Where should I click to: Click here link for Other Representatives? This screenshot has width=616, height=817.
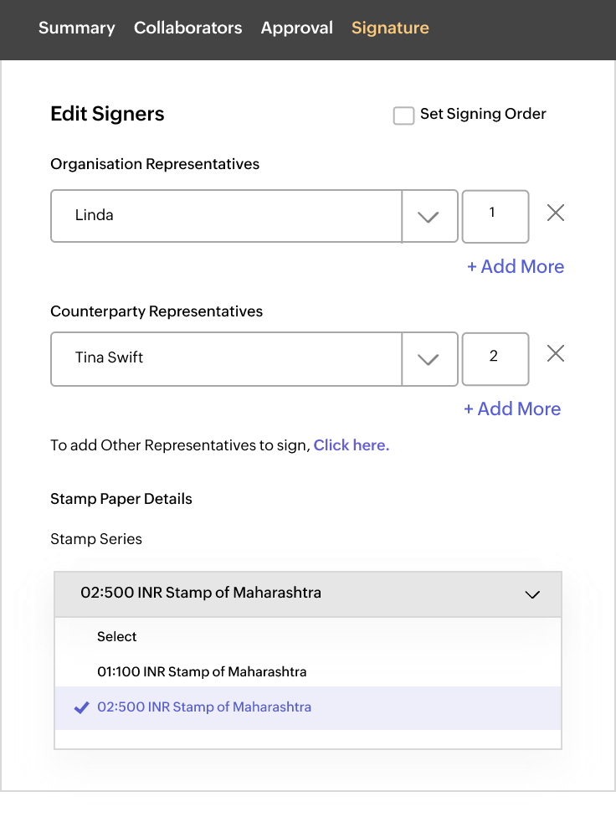coord(352,445)
